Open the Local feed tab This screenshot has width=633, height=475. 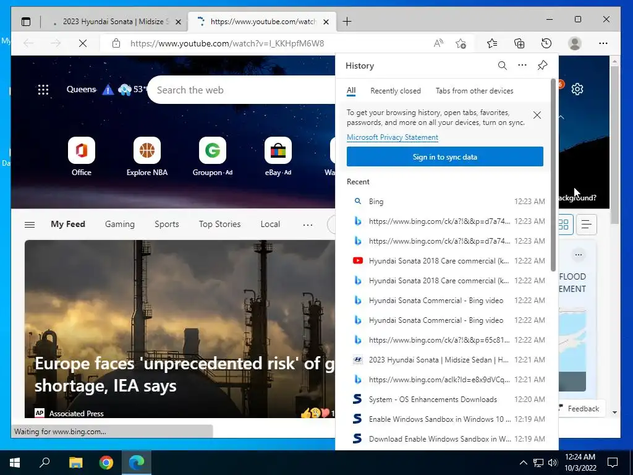270,224
